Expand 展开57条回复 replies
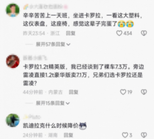The height and width of the screenshot is (139, 154). click(x=50, y=44)
